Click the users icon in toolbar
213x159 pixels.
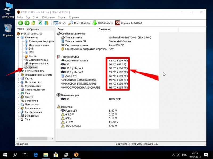click(46, 23)
